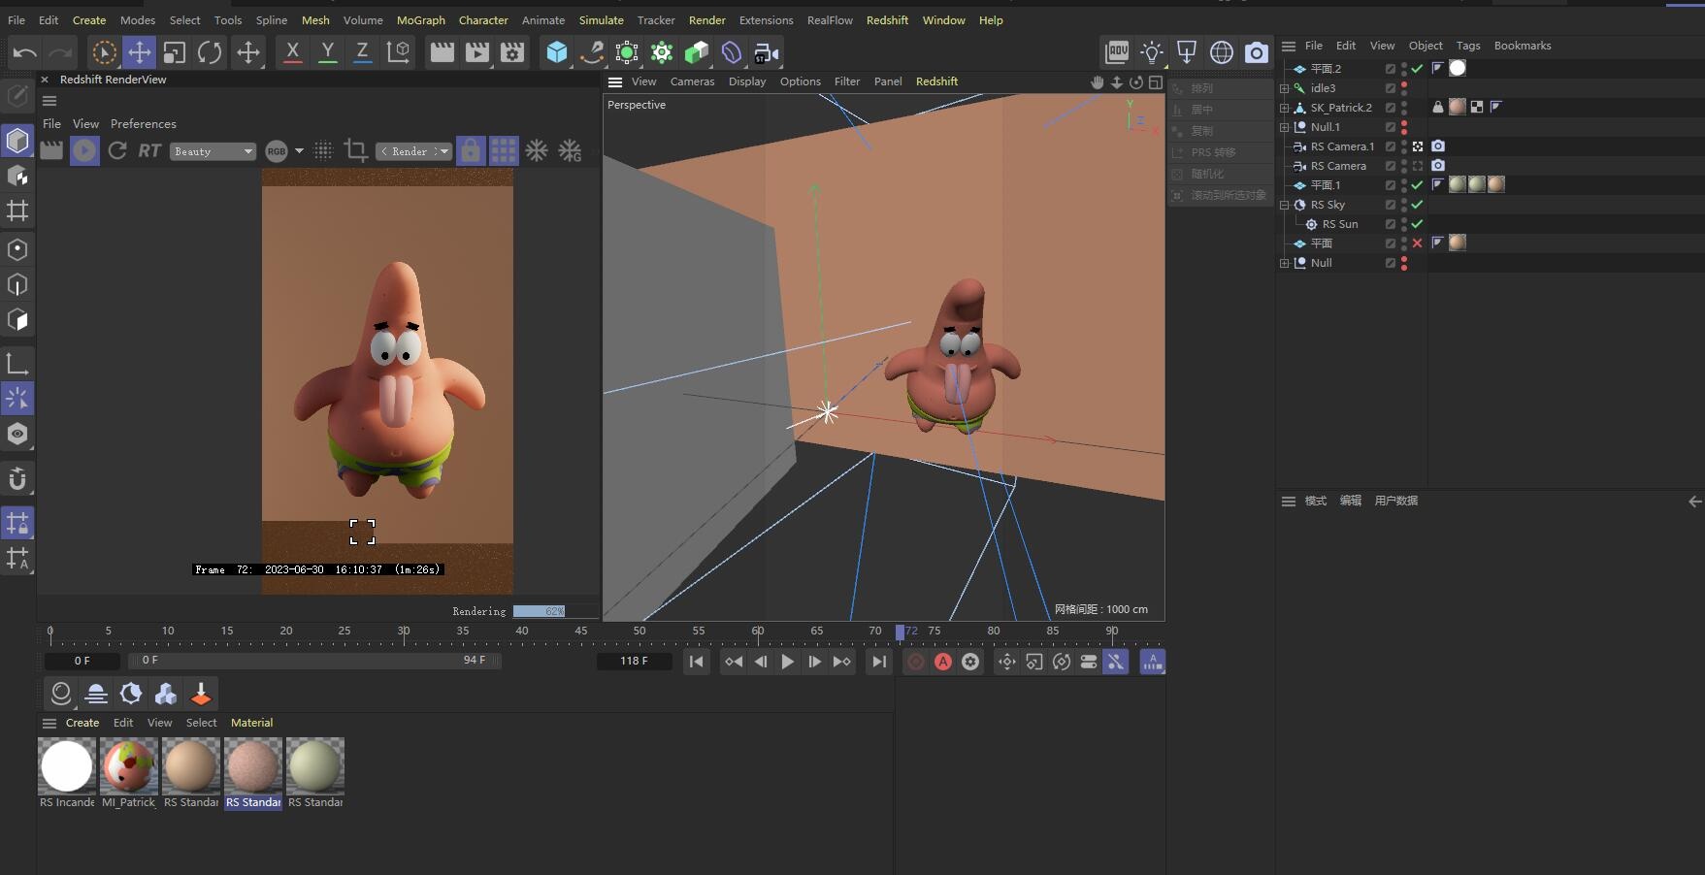1705x875 pixels.
Task: Open the RGB channel dropdown arrow
Action: (299, 150)
